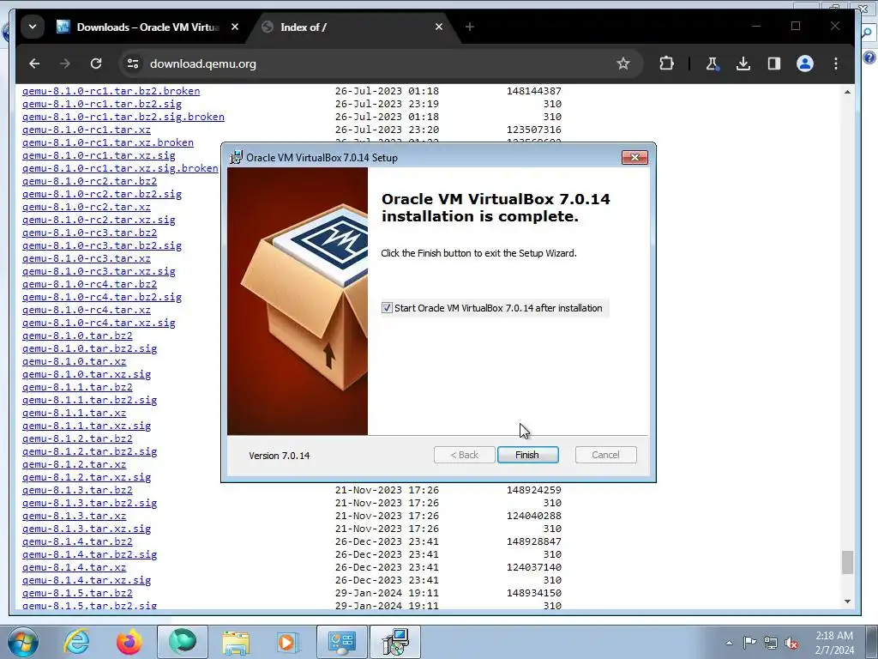Open Windows Media Player taskbar icon

point(288,643)
